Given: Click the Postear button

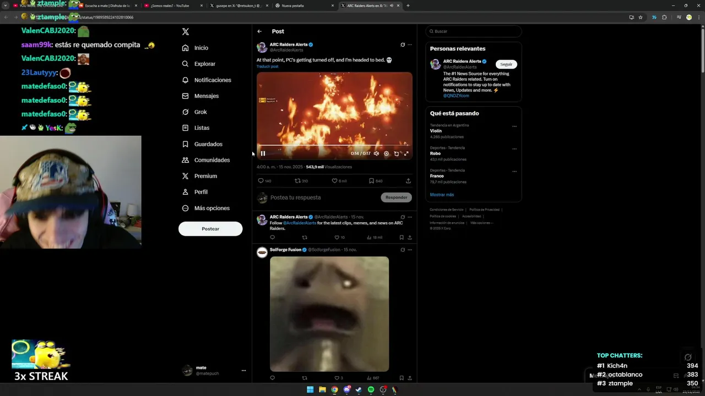Looking at the screenshot, I should tap(210, 229).
